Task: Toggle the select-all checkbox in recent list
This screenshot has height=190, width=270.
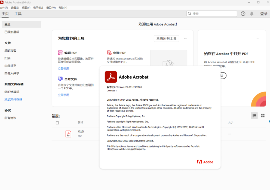Action: (x=58, y=123)
